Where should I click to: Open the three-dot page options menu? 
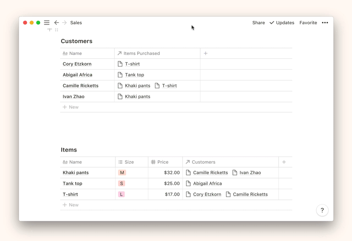[x=325, y=22]
